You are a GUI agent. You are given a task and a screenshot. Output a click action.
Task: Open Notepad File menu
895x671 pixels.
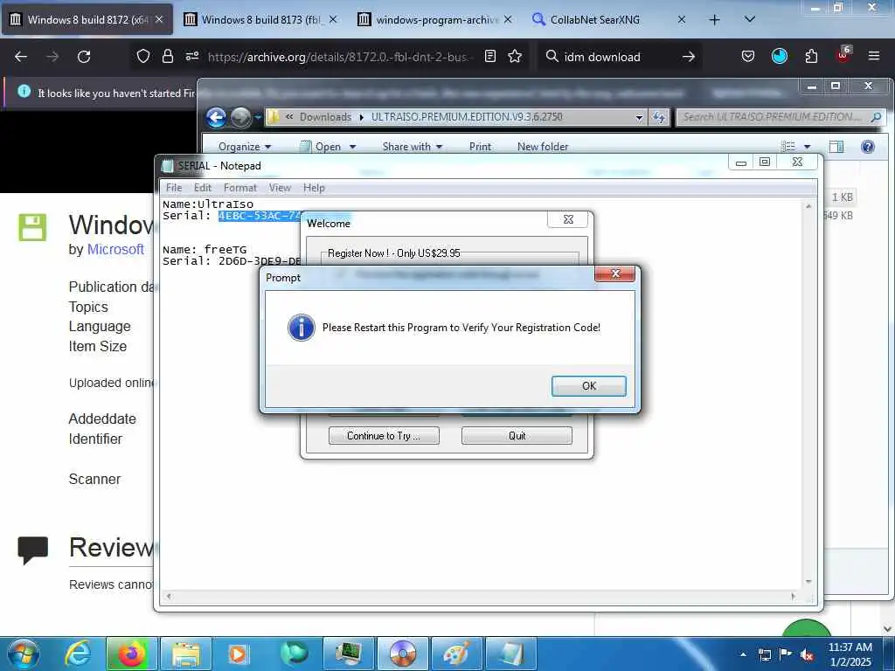[174, 187]
